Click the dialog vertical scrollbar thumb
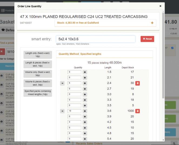Screen dimensions: 179x145 coord(163,55)
